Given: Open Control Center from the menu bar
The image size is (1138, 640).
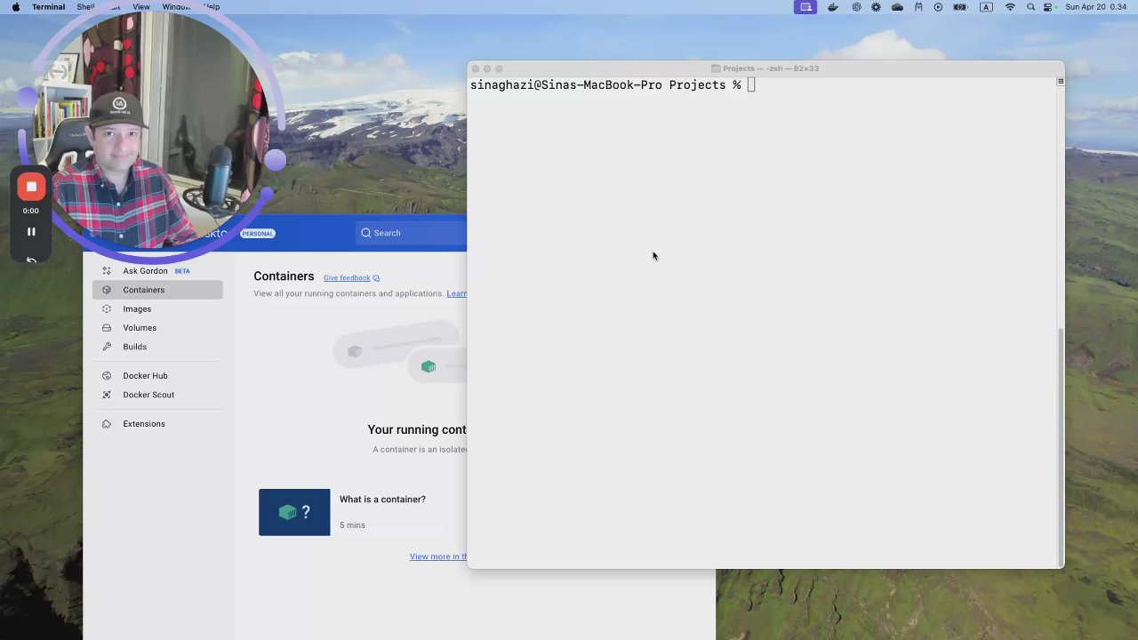Looking at the screenshot, I should click(x=1048, y=7).
